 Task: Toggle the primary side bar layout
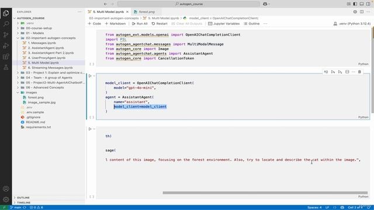click(x=355, y=4)
